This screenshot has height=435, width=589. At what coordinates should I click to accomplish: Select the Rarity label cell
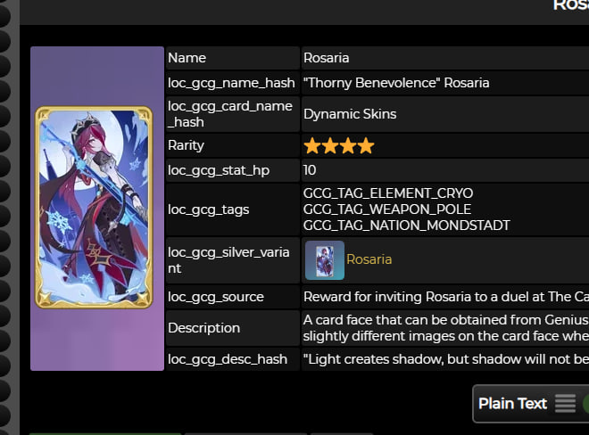(233, 145)
